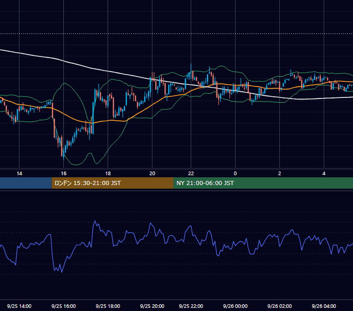Screen dimensions: 353x311
Task: Click the 9/25 16:00 date label
Action: [x=64, y=306]
